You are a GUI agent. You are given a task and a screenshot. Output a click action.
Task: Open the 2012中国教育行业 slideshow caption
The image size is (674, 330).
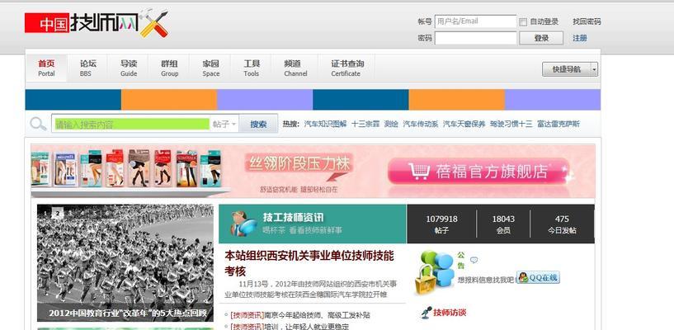(128, 313)
